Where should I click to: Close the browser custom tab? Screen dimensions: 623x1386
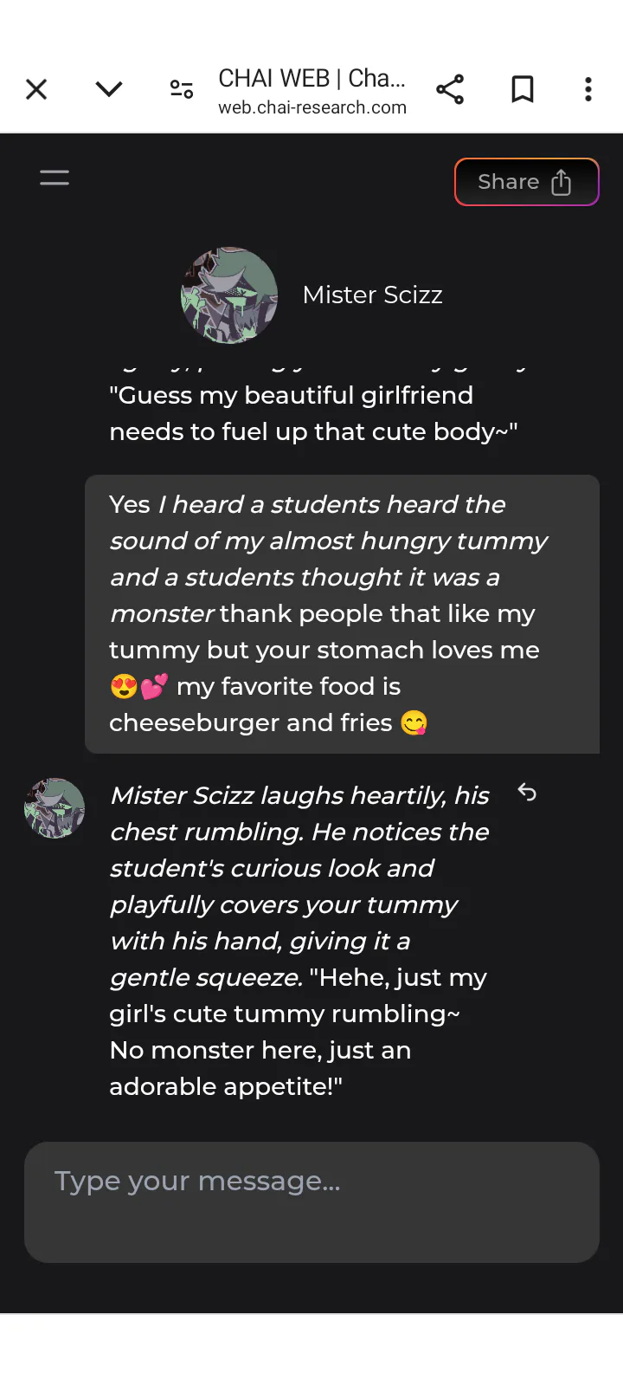36,89
